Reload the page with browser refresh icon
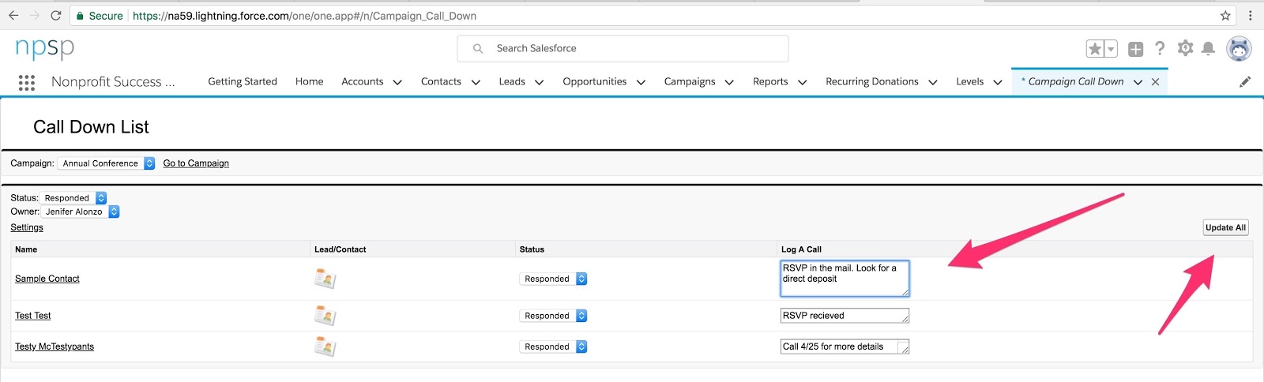 [x=55, y=16]
